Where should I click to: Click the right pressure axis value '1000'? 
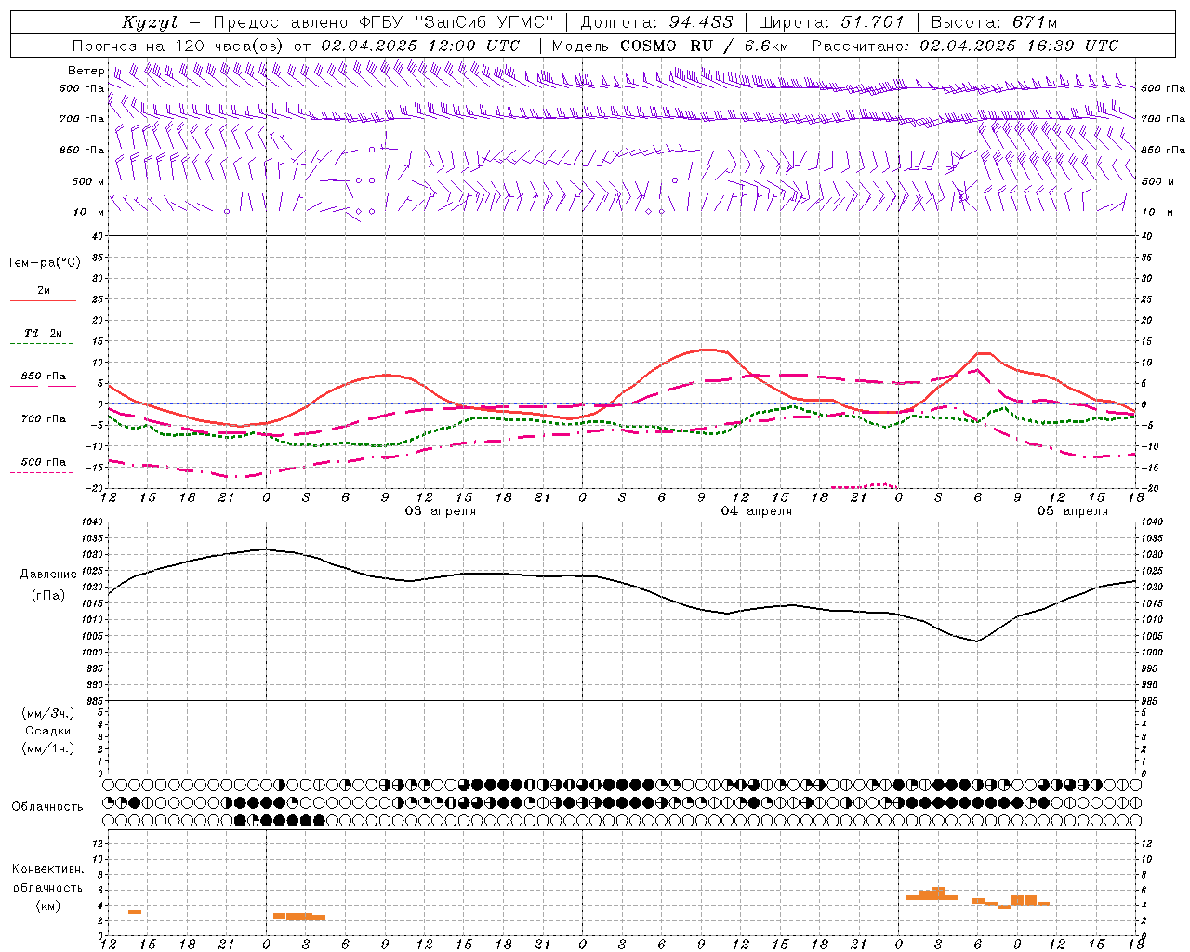tap(1152, 653)
